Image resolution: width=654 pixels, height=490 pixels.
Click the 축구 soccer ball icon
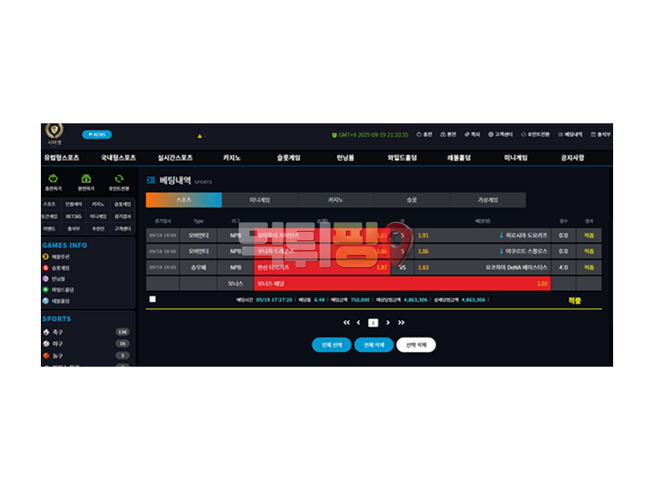[x=47, y=332]
